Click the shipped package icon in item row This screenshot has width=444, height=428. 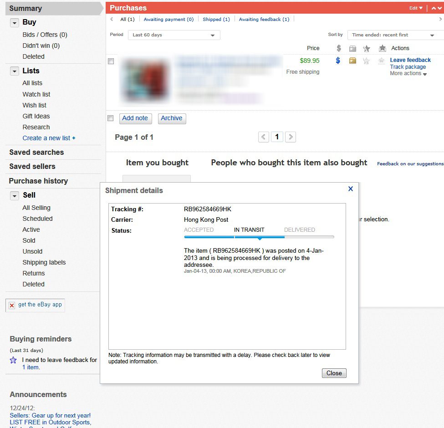pyautogui.click(x=352, y=61)
